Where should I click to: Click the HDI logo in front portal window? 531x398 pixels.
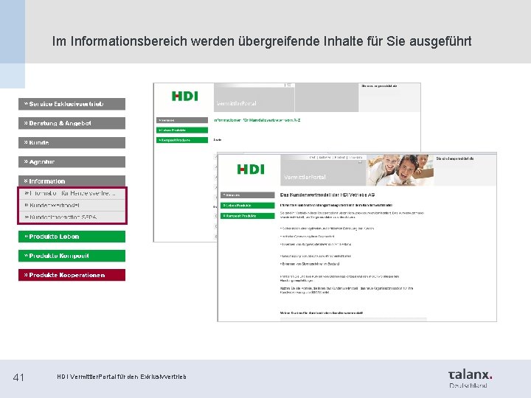coord(251,170)
